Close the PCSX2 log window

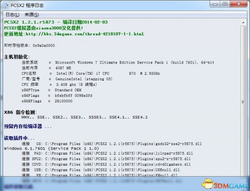point(239,4)
